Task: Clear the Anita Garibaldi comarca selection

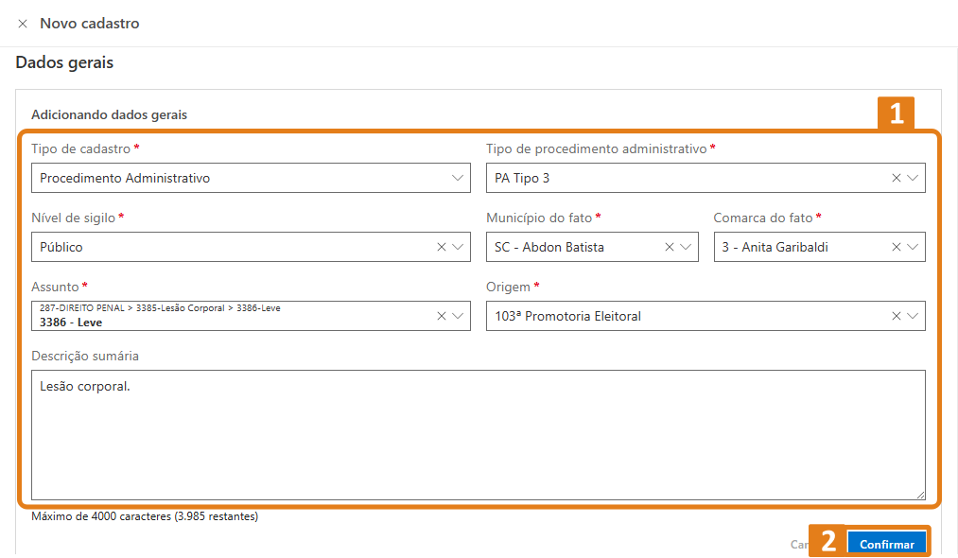Action: [896, 247]
